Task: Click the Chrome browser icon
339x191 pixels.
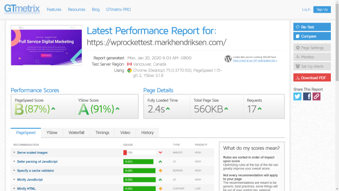Action: point(130,70)
